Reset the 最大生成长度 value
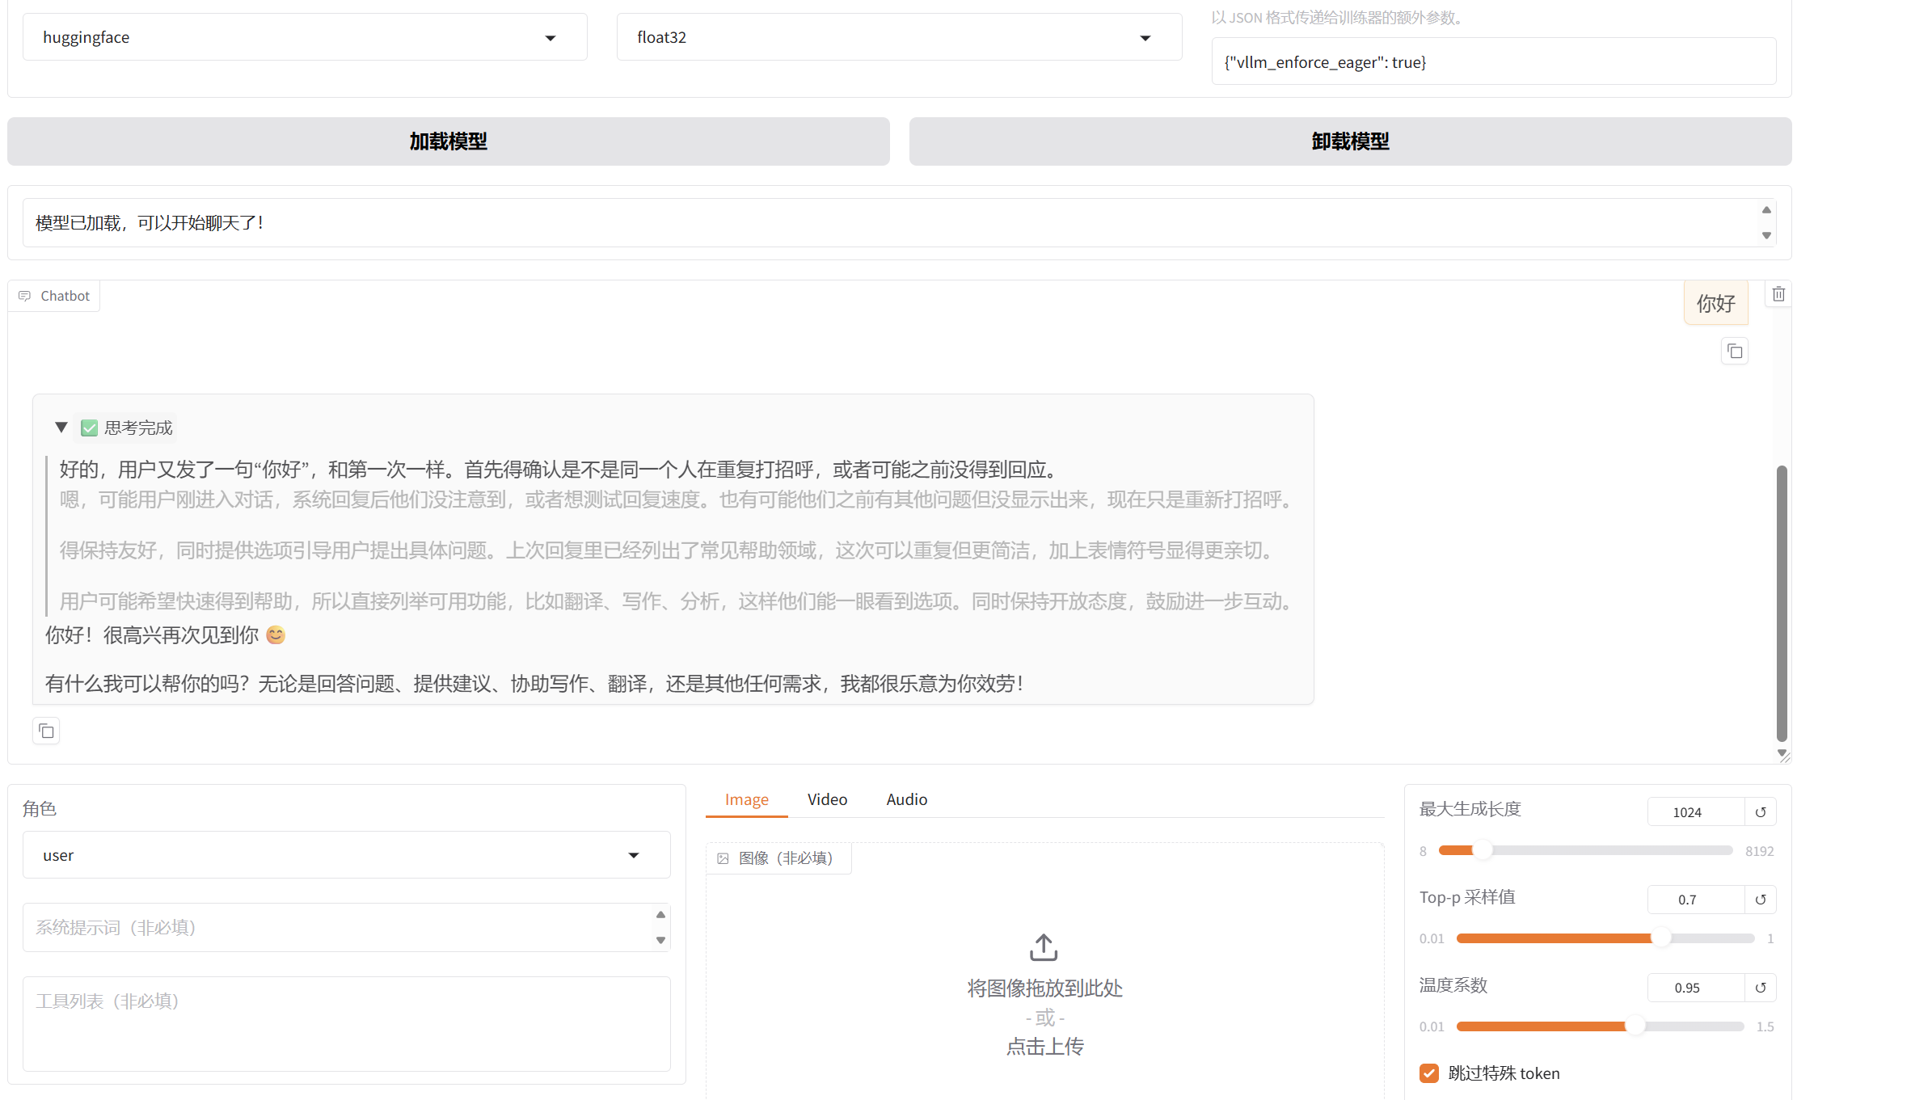This screenshot has width=1911, height=1100. coord(1761,812)
